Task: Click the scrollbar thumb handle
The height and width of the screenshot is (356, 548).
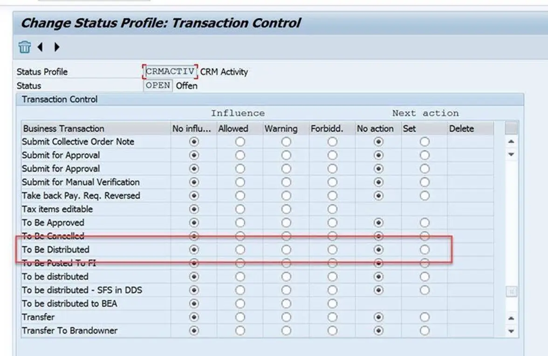Action: coord(511,291)
